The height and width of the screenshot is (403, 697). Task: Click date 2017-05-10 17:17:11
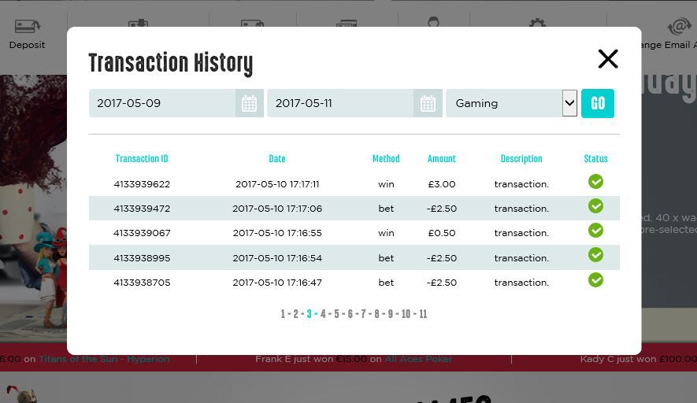(x=277, y=184)
